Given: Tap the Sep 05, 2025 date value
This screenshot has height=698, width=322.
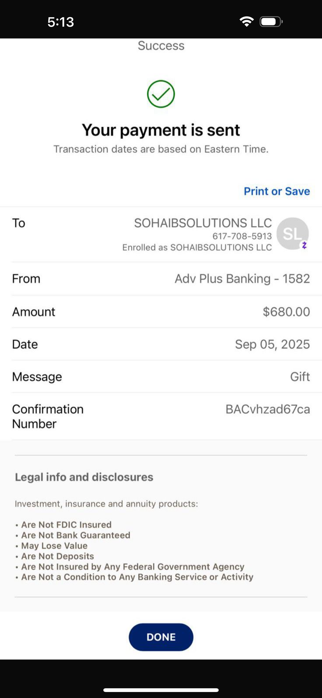Looking at the screenshot, I should [272, 344].
